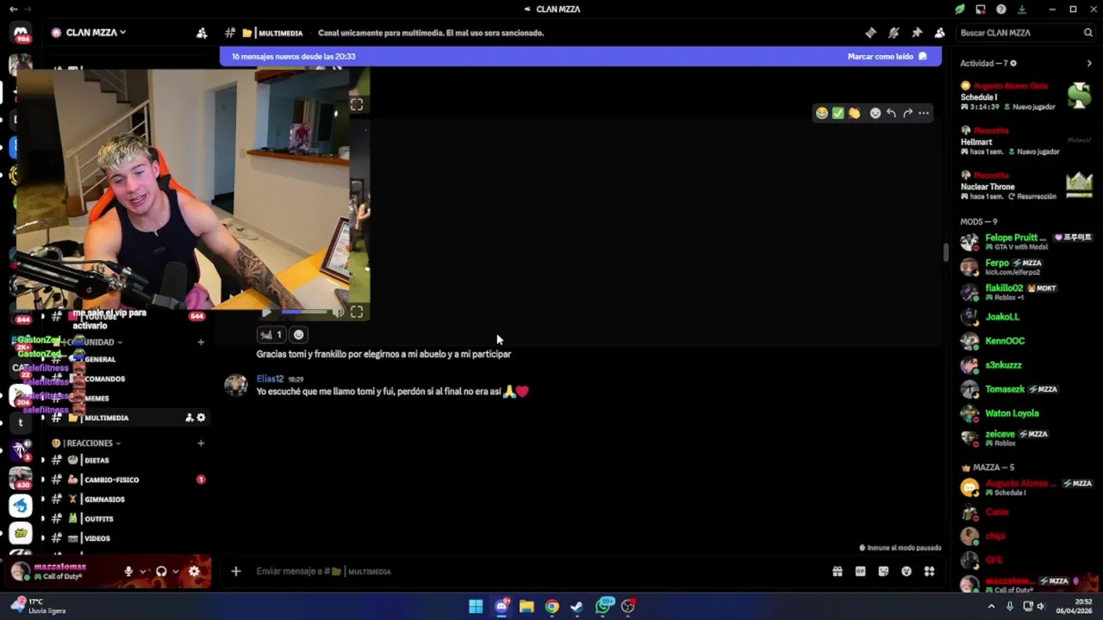1103x620 pixels.
Task: Click Marcar como leído button
Action: 887,56
